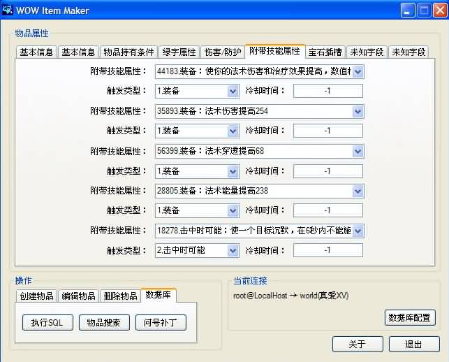The width and height of the screenshot is (449, 362).
Task: Minimize the WOW Item Maker window
Action: tap(408, 10)
